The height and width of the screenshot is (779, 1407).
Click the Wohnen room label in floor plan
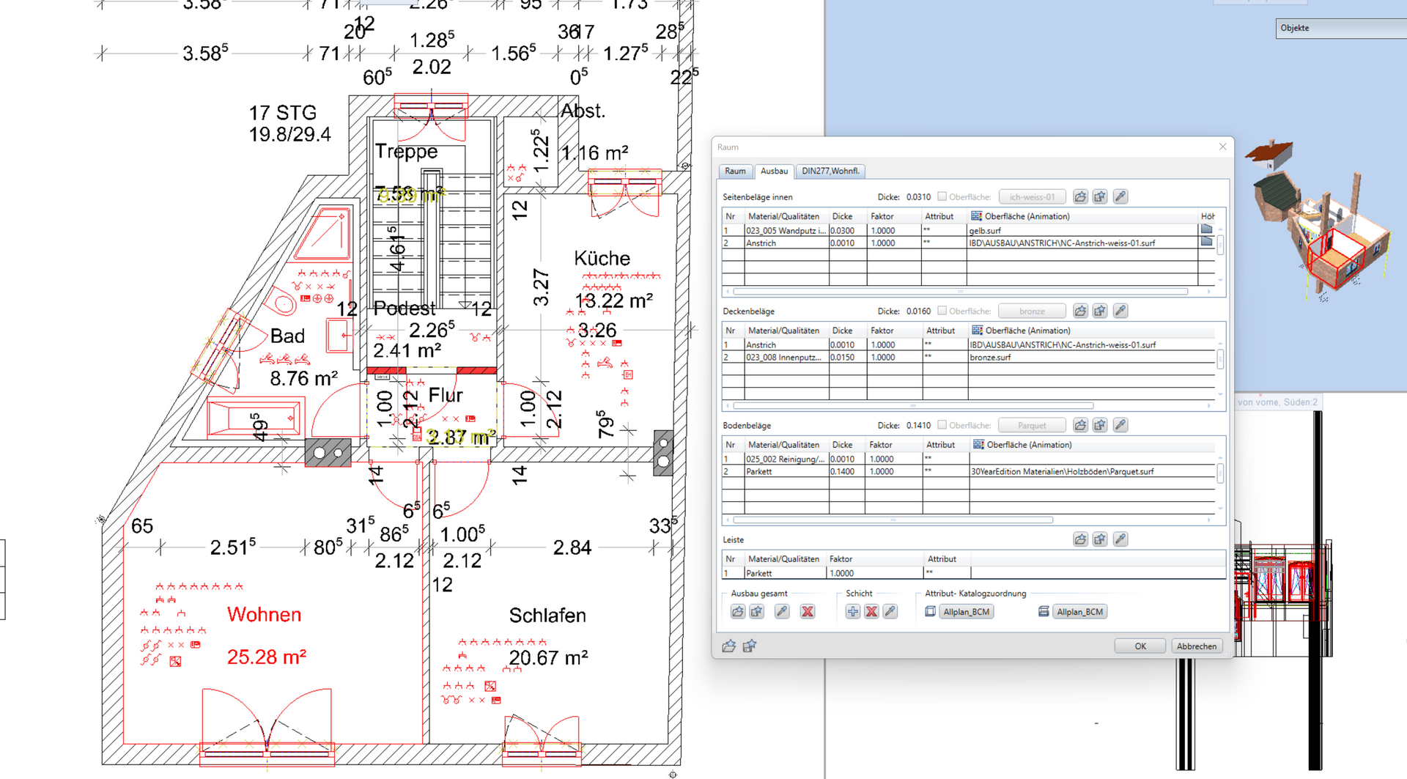264,614
